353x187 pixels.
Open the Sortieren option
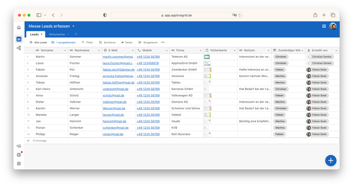coord(107,42)
